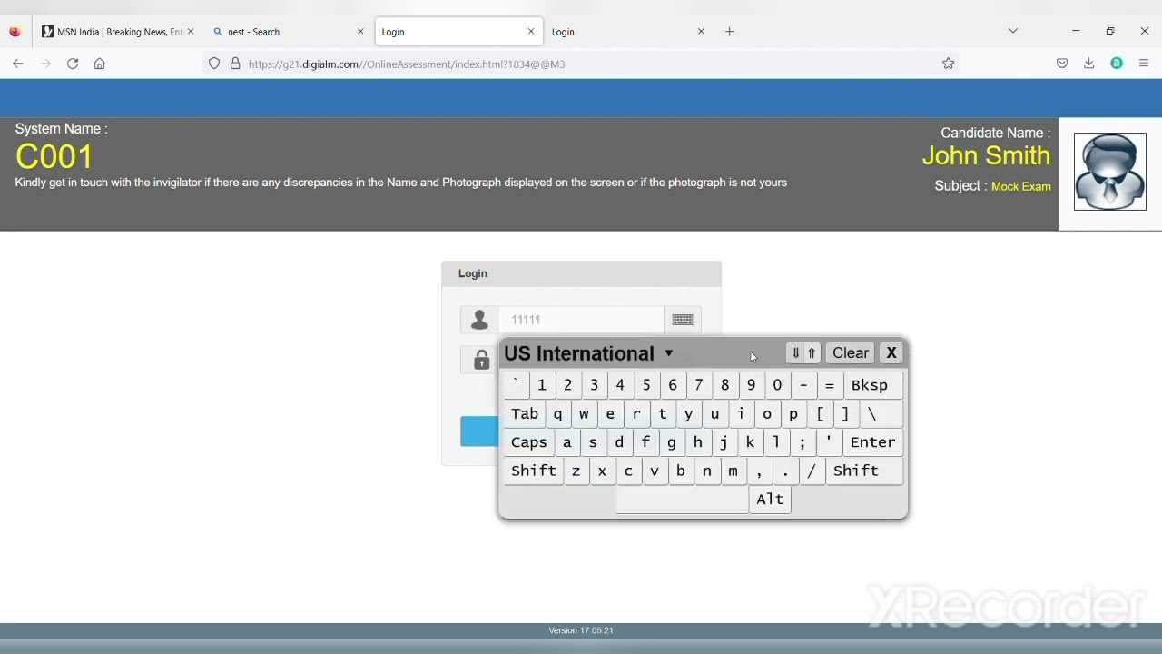
Task: Toggle the Caps key
Action: coord(529,442)
